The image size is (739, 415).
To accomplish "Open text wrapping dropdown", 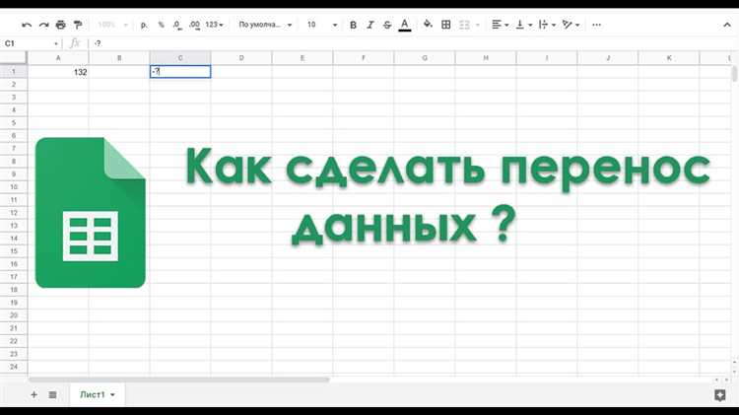I will pos(547,25).
